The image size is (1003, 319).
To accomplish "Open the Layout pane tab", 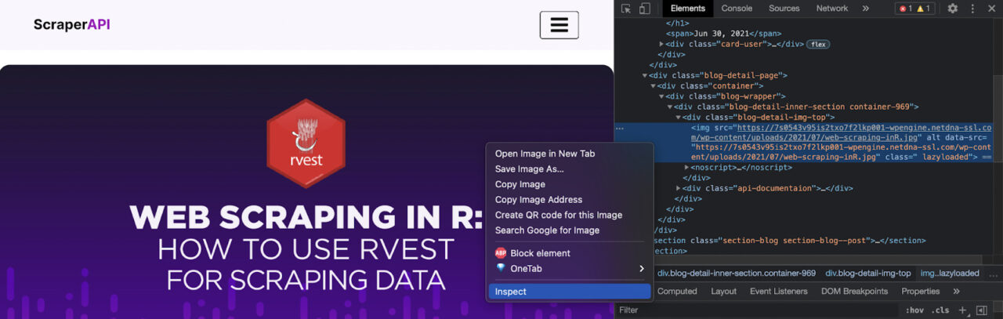I will pyautogui.click(x=723, y=292).
